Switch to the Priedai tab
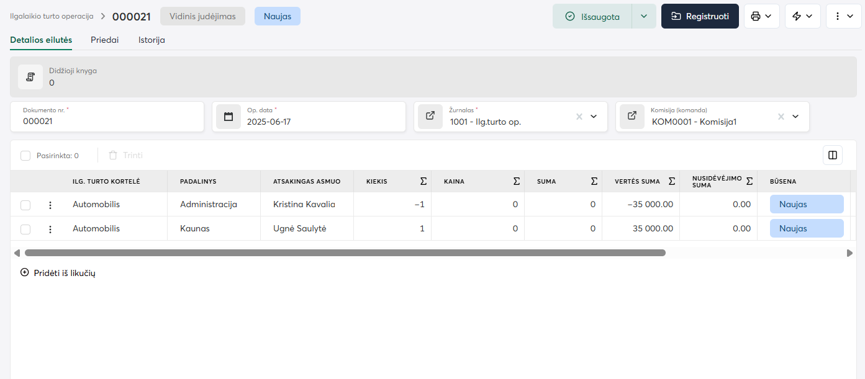Viewport: 865px width, 379px height. [104, 40]
